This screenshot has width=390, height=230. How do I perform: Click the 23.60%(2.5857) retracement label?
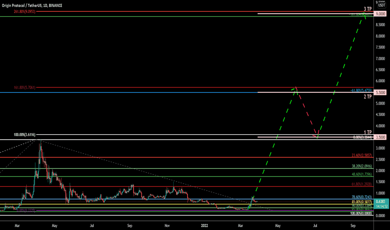pyautogui.click(x=362, y=156)
